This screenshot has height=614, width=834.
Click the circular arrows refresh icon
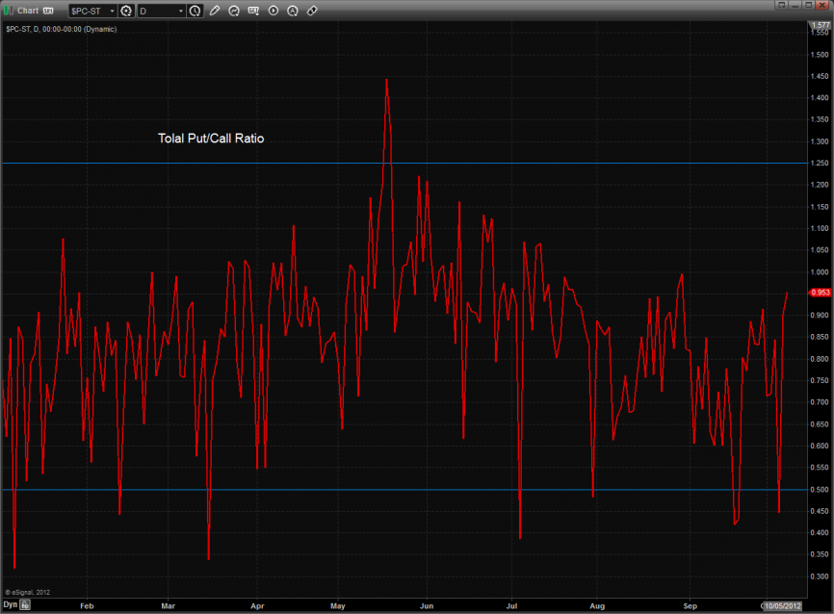[x=234, y=11]
